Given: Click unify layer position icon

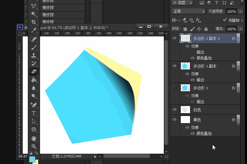Looking at the screenshot, I should point(185,20).
